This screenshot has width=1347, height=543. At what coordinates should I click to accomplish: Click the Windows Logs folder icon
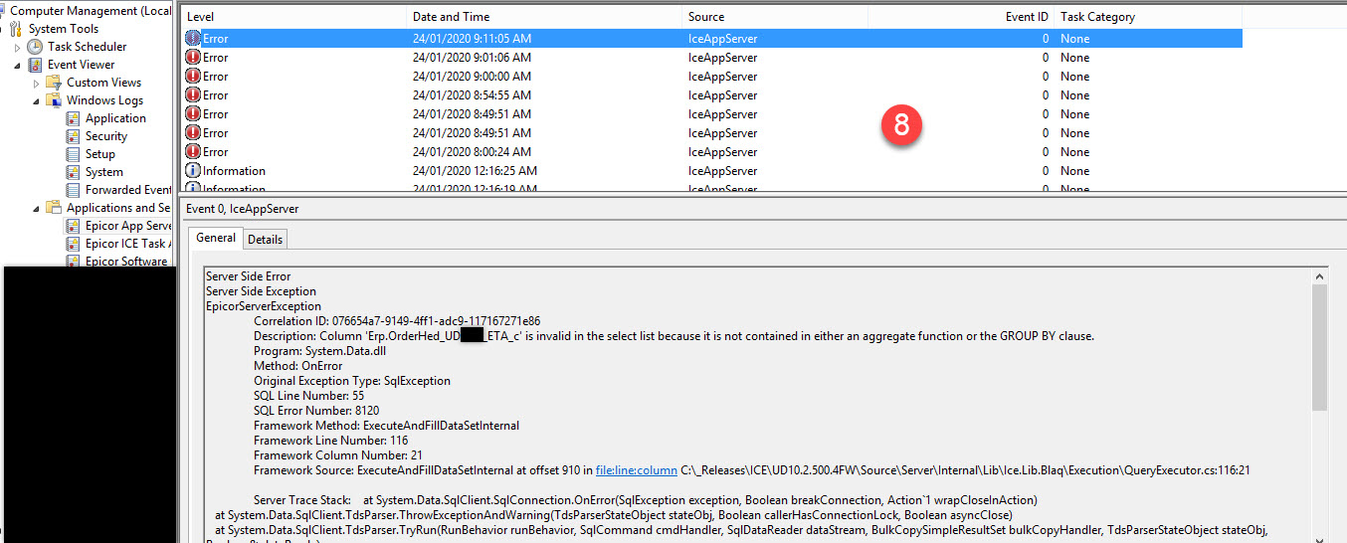click(54, 100)
